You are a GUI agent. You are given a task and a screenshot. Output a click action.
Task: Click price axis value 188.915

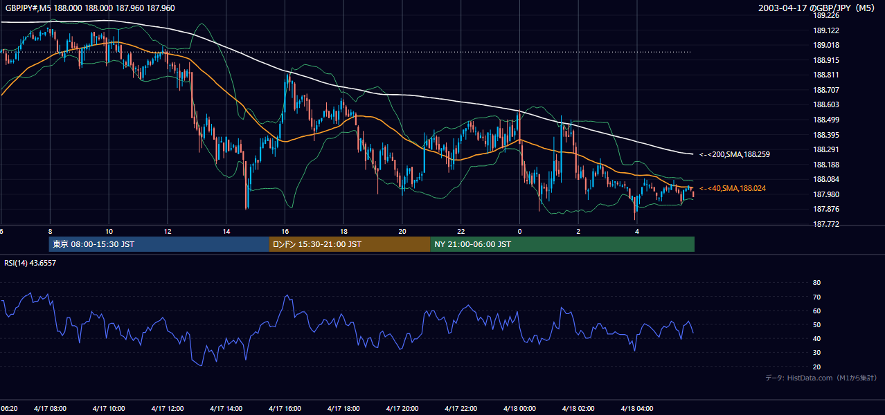(x=826, y=60)
